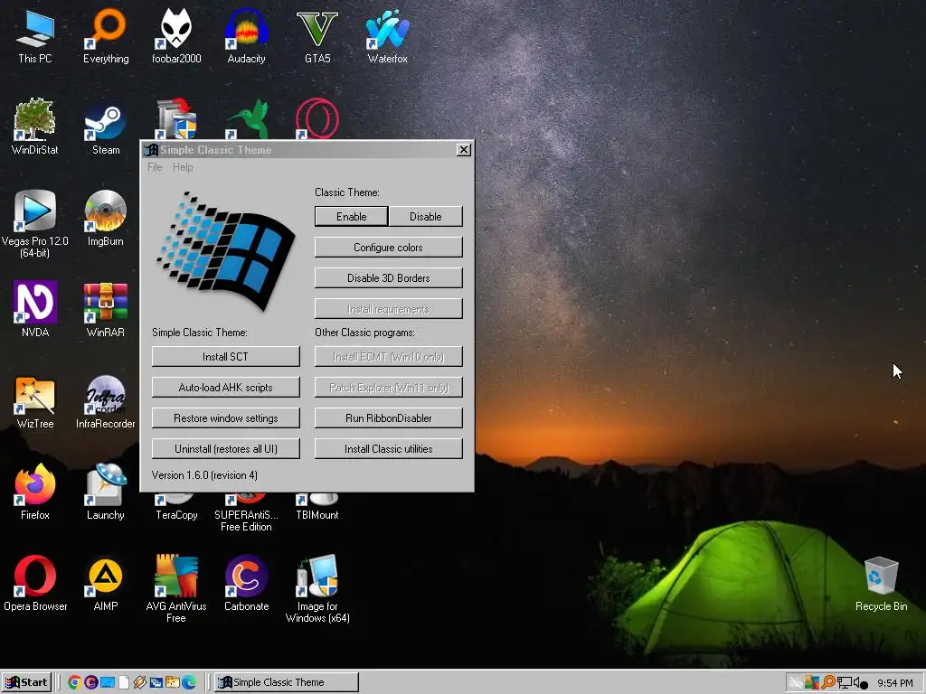Click Auto-load AHK scripts button
926x694 pixels.
(x=225, y=387)
